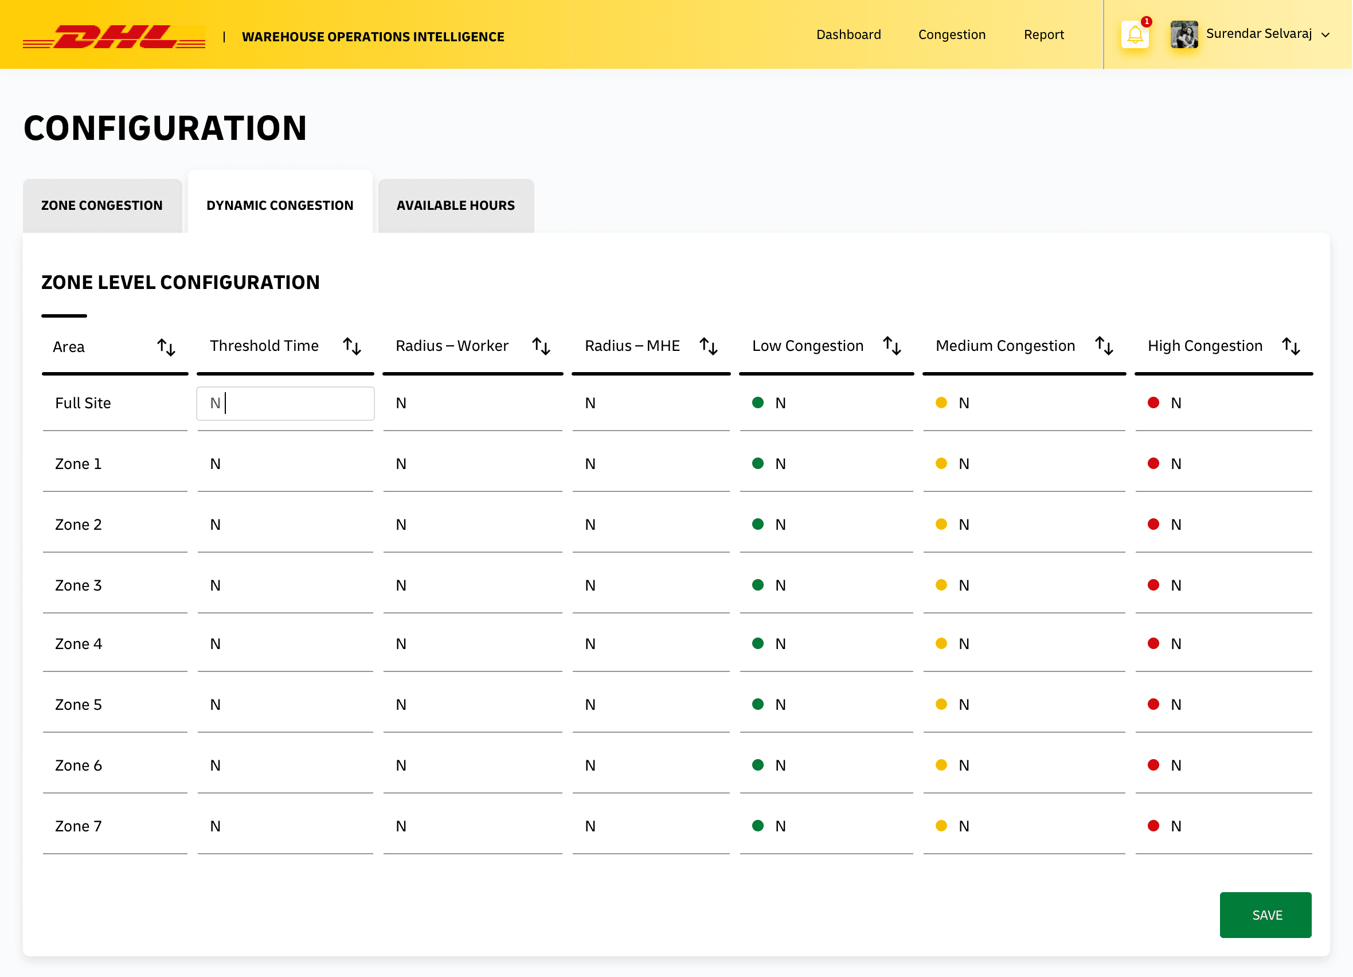This screenshot has width=1353, height=977.
Task: Click Zone 1 Threshold Time value
Action: tap(216, 464)
